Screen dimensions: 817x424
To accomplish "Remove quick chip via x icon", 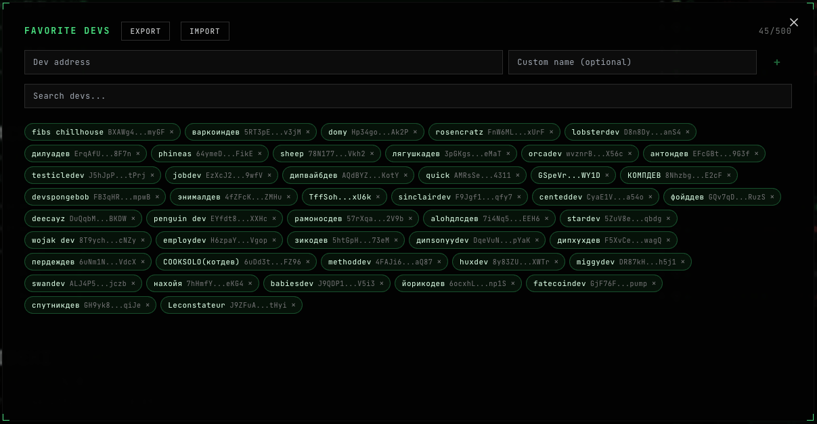I will pyautogui.click(x=518, y=175).
